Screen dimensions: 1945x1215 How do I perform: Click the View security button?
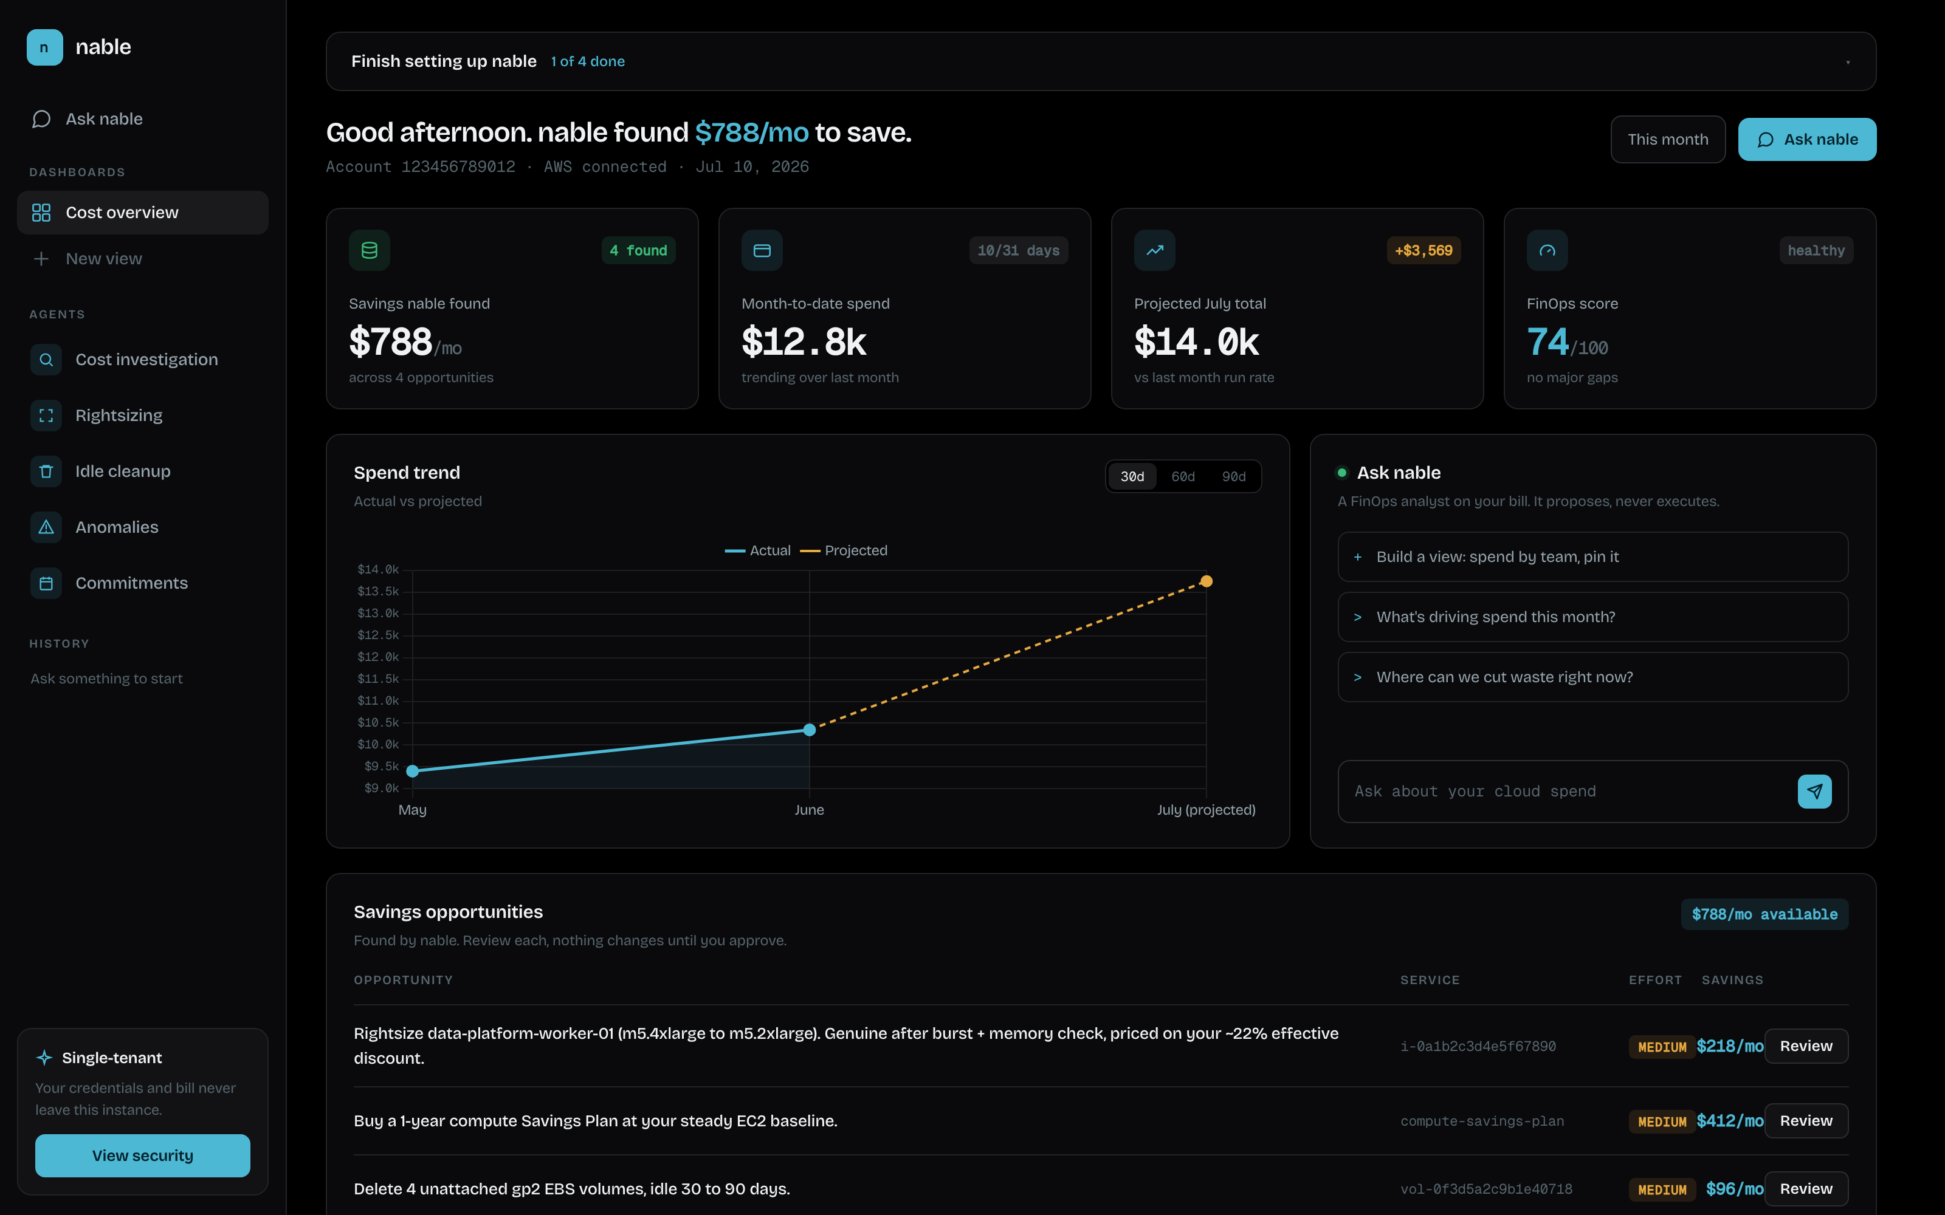click(142, 1155)
